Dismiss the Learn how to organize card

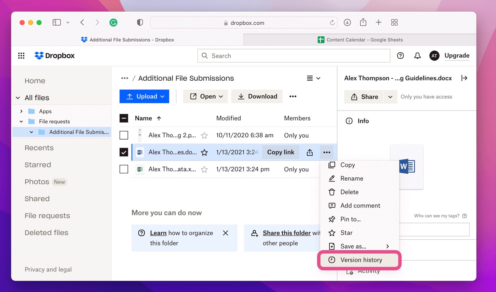tap(226, 233)
